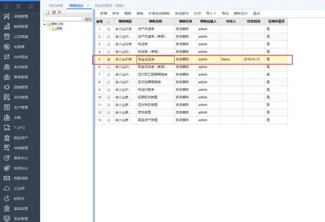This screenshot has height=222, width=325.
Task: Open the 促销管理 megaphone icon
Action: click(7, 87)
